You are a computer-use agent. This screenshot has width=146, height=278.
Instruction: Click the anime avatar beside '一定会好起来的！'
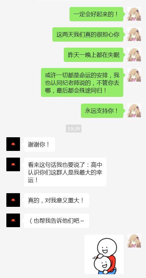point(134,14)
